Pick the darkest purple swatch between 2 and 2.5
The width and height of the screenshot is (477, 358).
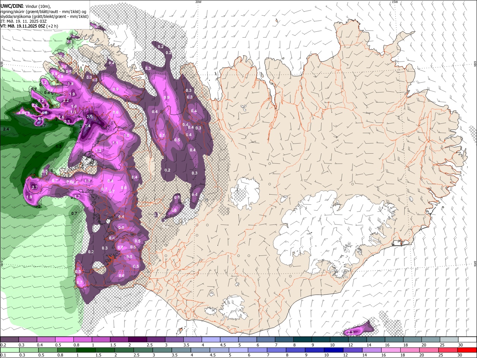[x=137, y=340]
